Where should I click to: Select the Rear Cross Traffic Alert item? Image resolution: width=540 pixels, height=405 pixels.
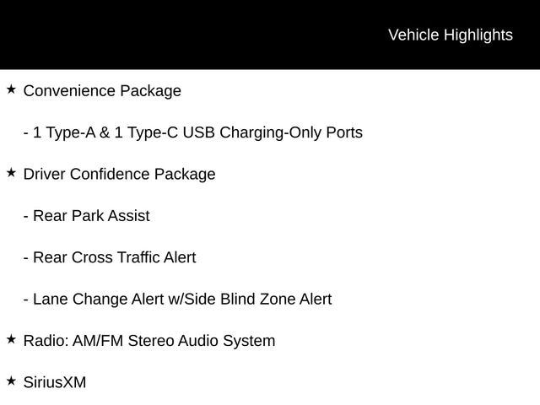point(110,257)
